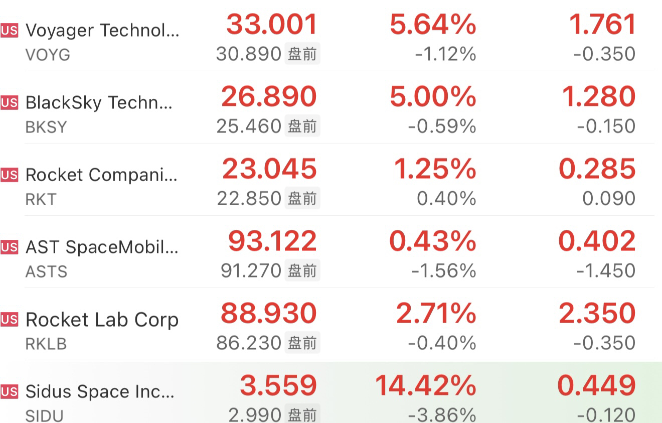Click the RKT ticker symbol
Viewport: 662px width, 423px height.
coord(41,199)
